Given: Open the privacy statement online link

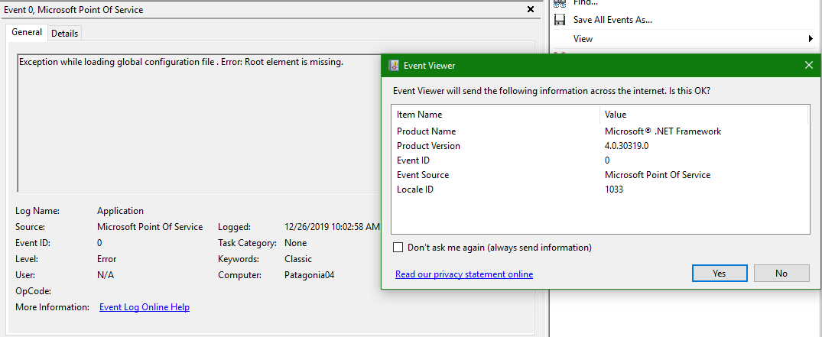Looking at the screenshot, I should 464,274.
